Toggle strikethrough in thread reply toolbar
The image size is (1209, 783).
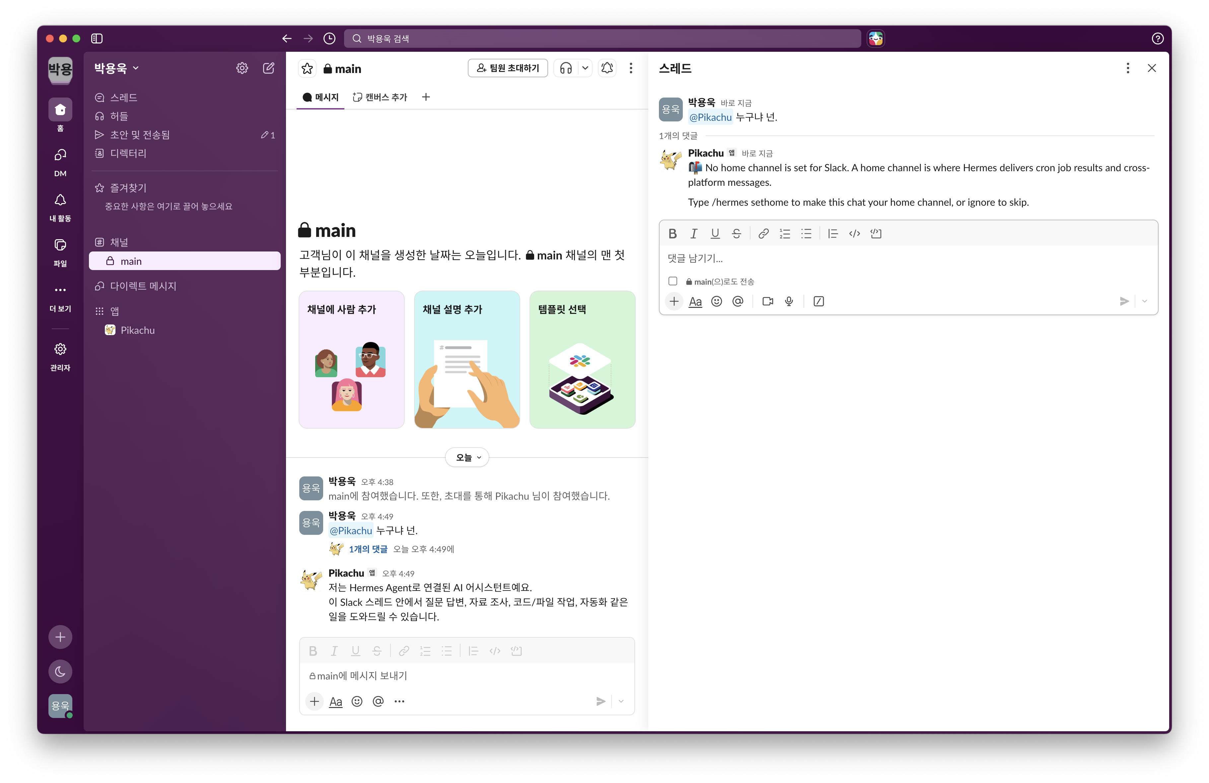click(x=737, y=233)
